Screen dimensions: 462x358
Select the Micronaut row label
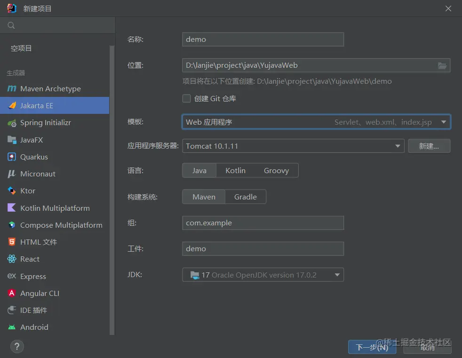(x=38, y=174)
